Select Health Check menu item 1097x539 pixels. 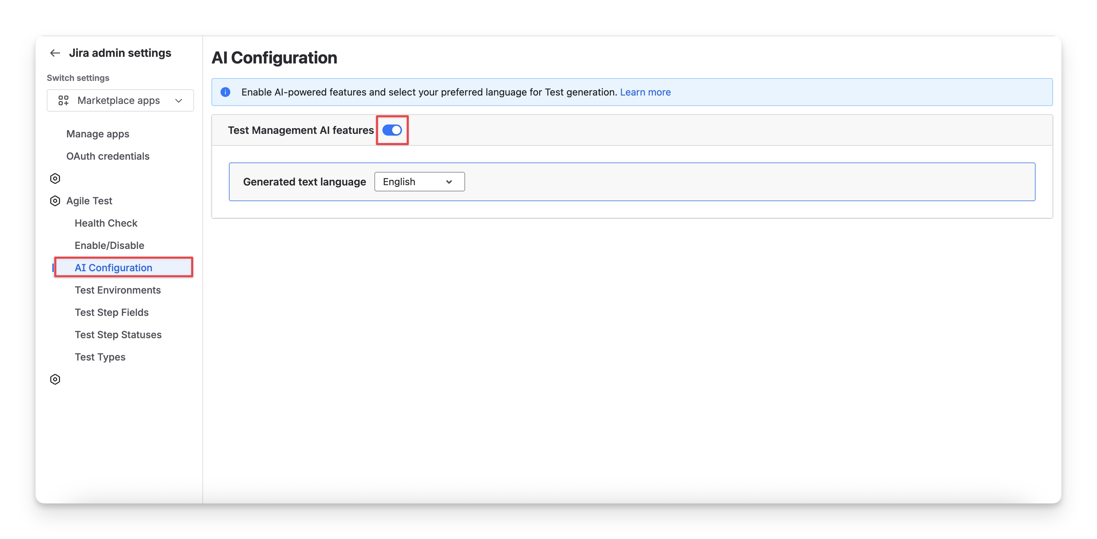106,223
